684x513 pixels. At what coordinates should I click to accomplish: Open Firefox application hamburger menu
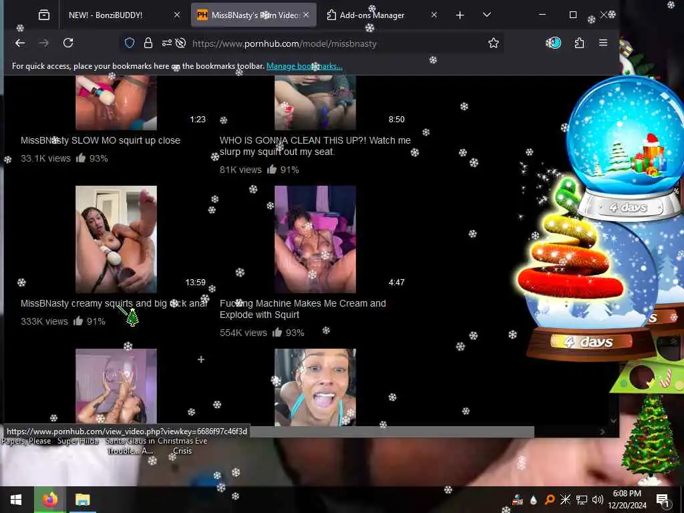coord(603,43)
